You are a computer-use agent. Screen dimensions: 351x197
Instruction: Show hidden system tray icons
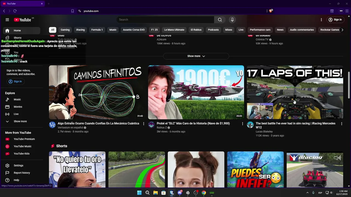coord(307,193)
